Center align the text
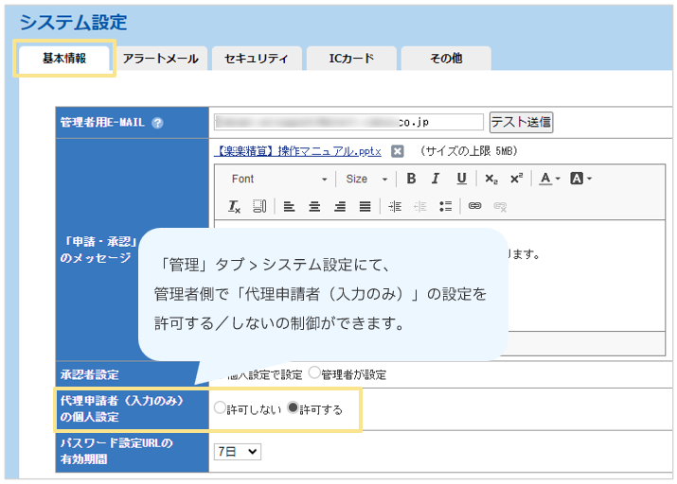 coord(314,205)
